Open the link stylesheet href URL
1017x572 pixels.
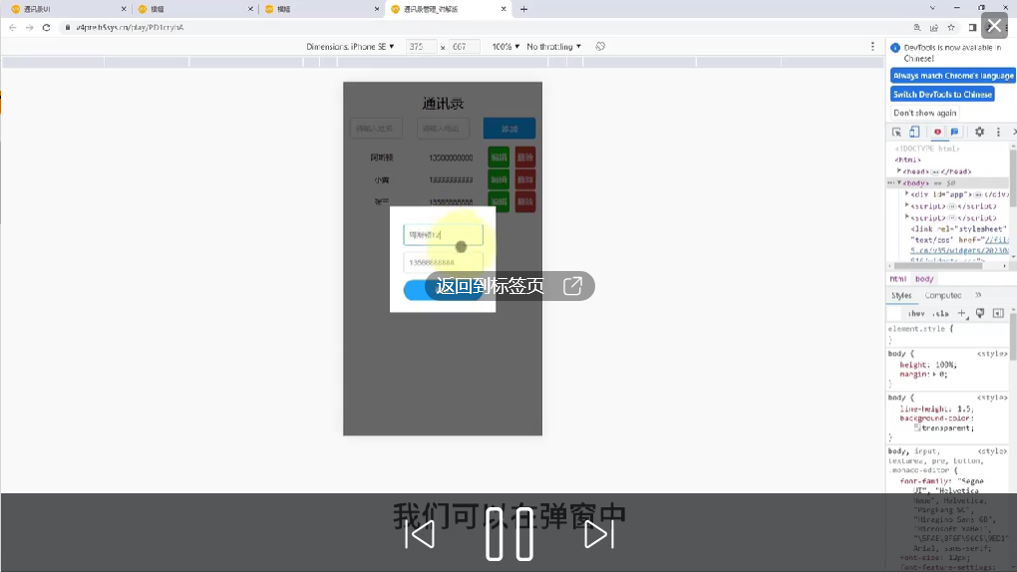(x=960, y=245)
